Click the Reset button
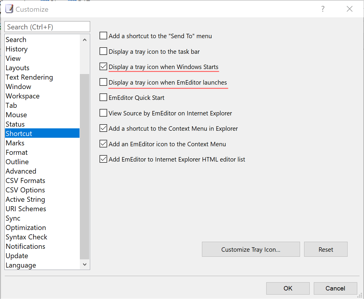Viewport: 364px width, 299px height. tap(326, 249)
